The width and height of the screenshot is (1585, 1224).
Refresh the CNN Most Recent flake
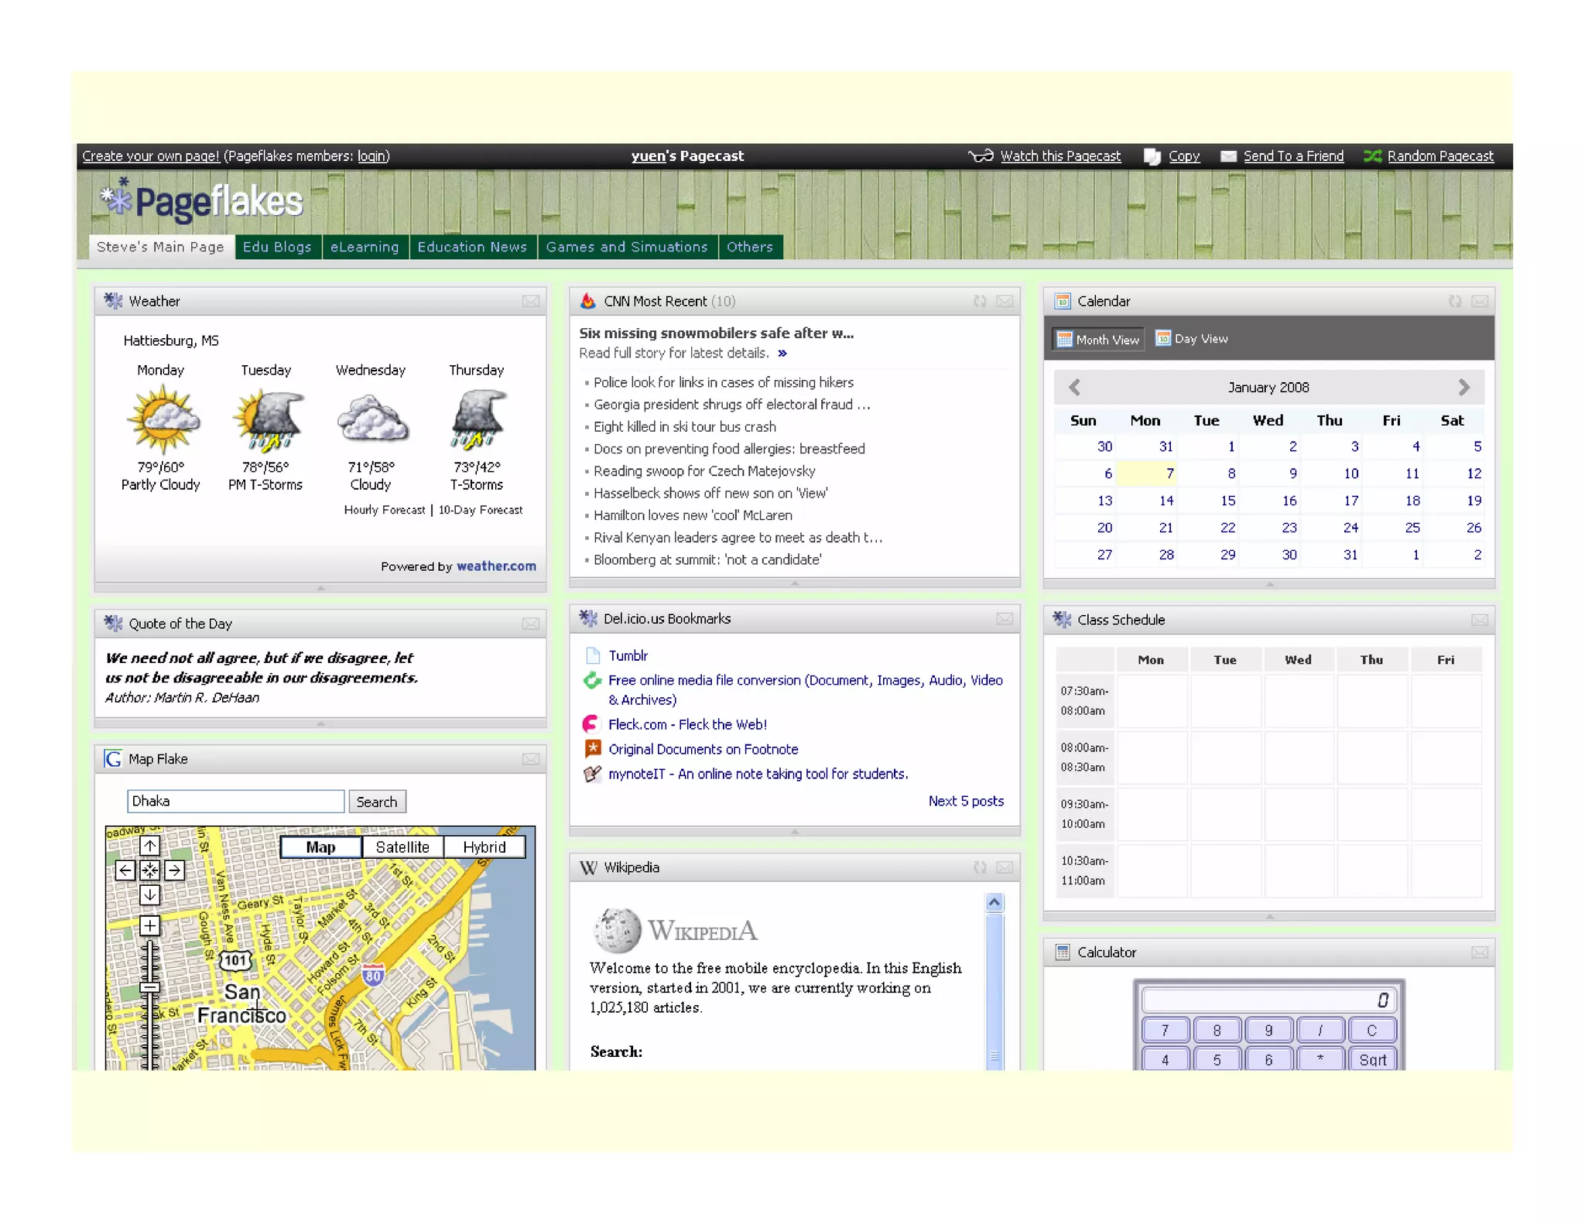click(980, 301)
